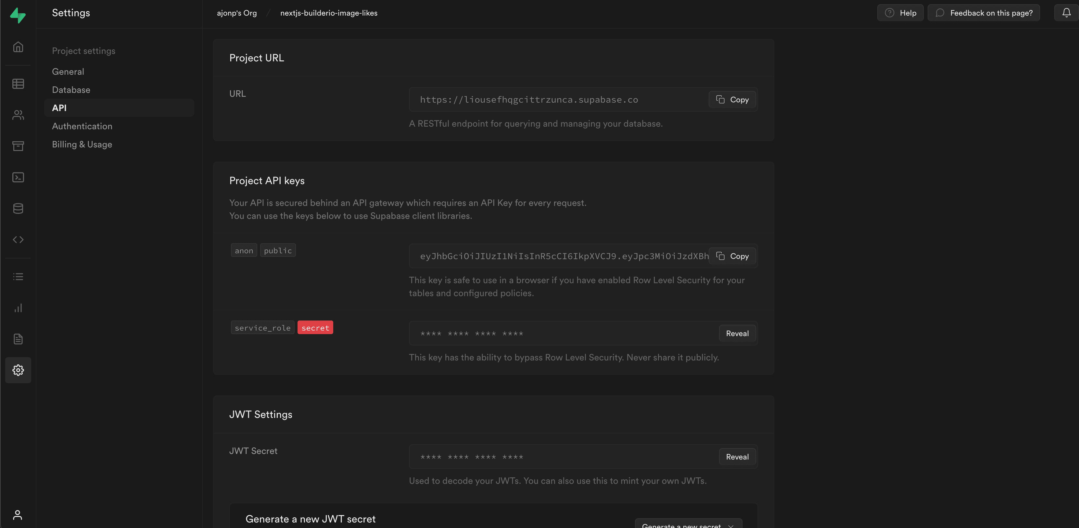Open the Home icon in sidebar
This screenshot has width=1079, height=528.
pos(18,47)
